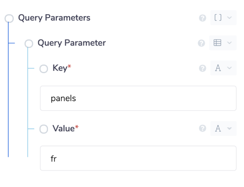Viewport: 244px width, 187px height.
Task: Open help tooltip beside the Value field
Action: point(202,129)
